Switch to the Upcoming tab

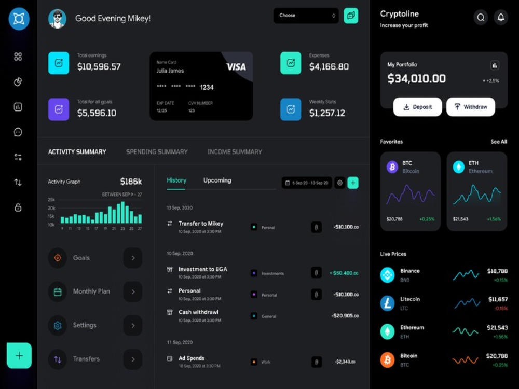coord(217,180)
